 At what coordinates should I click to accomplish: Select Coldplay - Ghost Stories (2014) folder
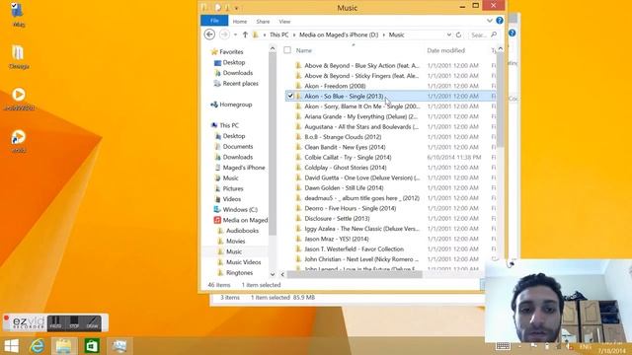(346, 168)
